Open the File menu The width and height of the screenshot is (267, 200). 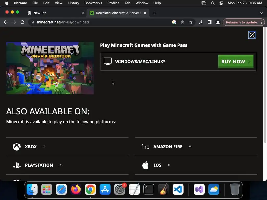(35, 3)
